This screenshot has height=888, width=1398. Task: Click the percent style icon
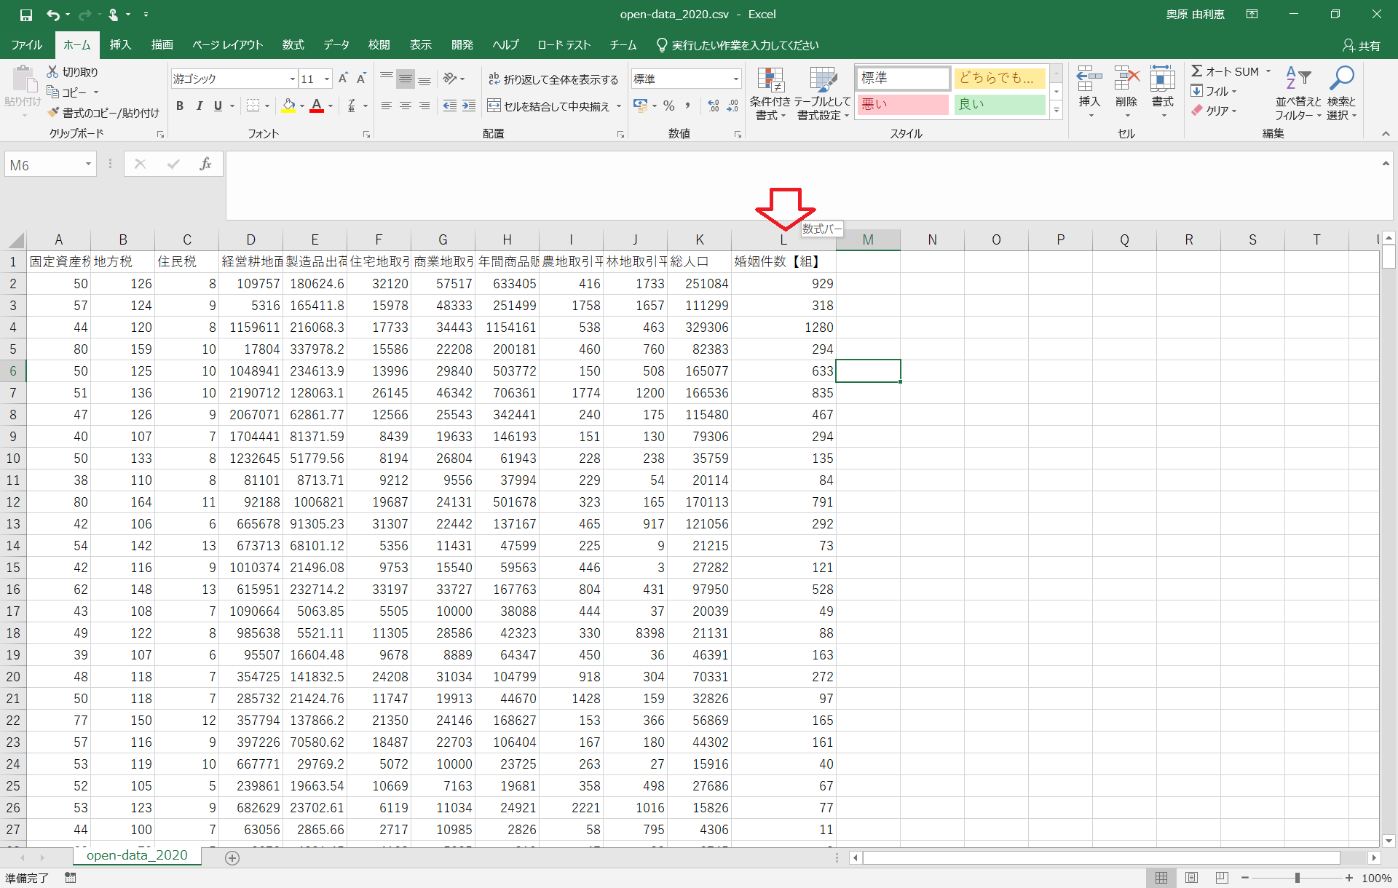click(x=668, y=106)
